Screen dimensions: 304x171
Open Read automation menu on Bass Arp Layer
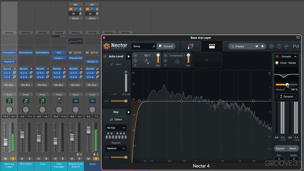click(9, 95)
